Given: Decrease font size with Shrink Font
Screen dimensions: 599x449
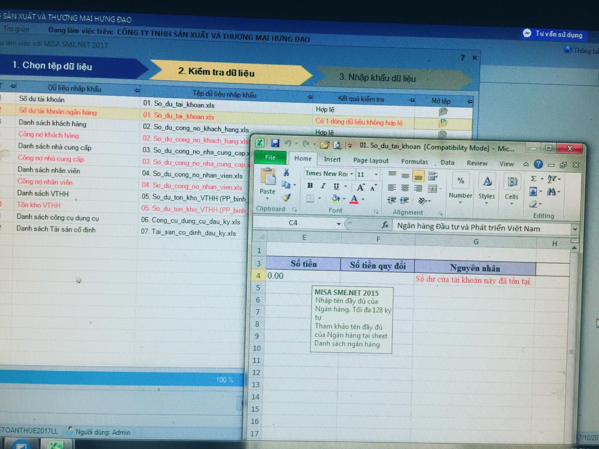Looking at the screenshot, I should 373,188.
